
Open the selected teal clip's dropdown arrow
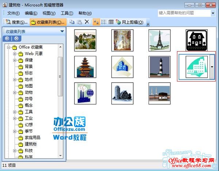[x=212, y=67]
